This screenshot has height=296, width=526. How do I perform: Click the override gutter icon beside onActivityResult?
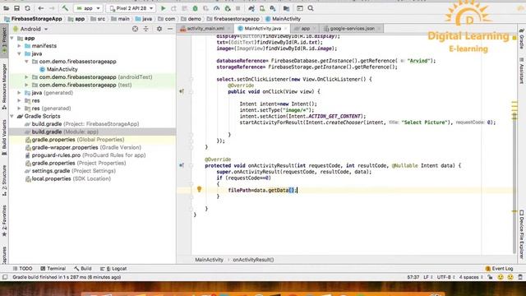(x=182, y=165)
